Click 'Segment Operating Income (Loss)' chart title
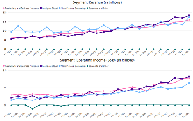 click(x=96, y=60)
